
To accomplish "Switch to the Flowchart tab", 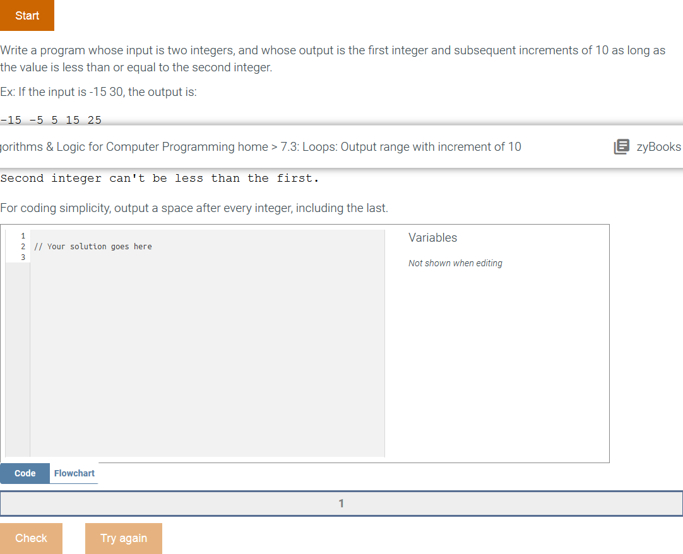I will tap(74, 473).
